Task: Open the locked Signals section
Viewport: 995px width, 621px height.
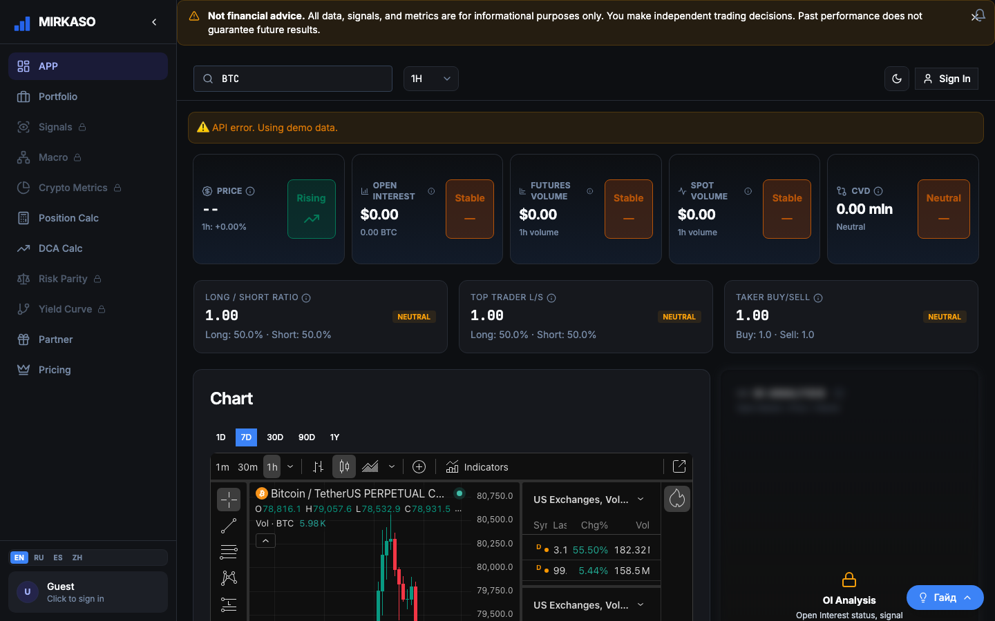Action: [x=88, y=127]
